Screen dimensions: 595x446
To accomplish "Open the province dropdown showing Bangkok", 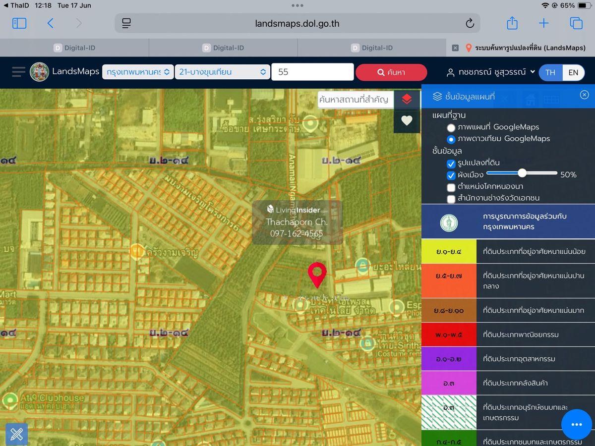I will click(138, 72).
